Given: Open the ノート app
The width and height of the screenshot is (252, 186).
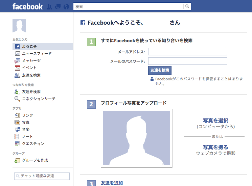Looking at the screenshot, I should (x=27, y=137).
